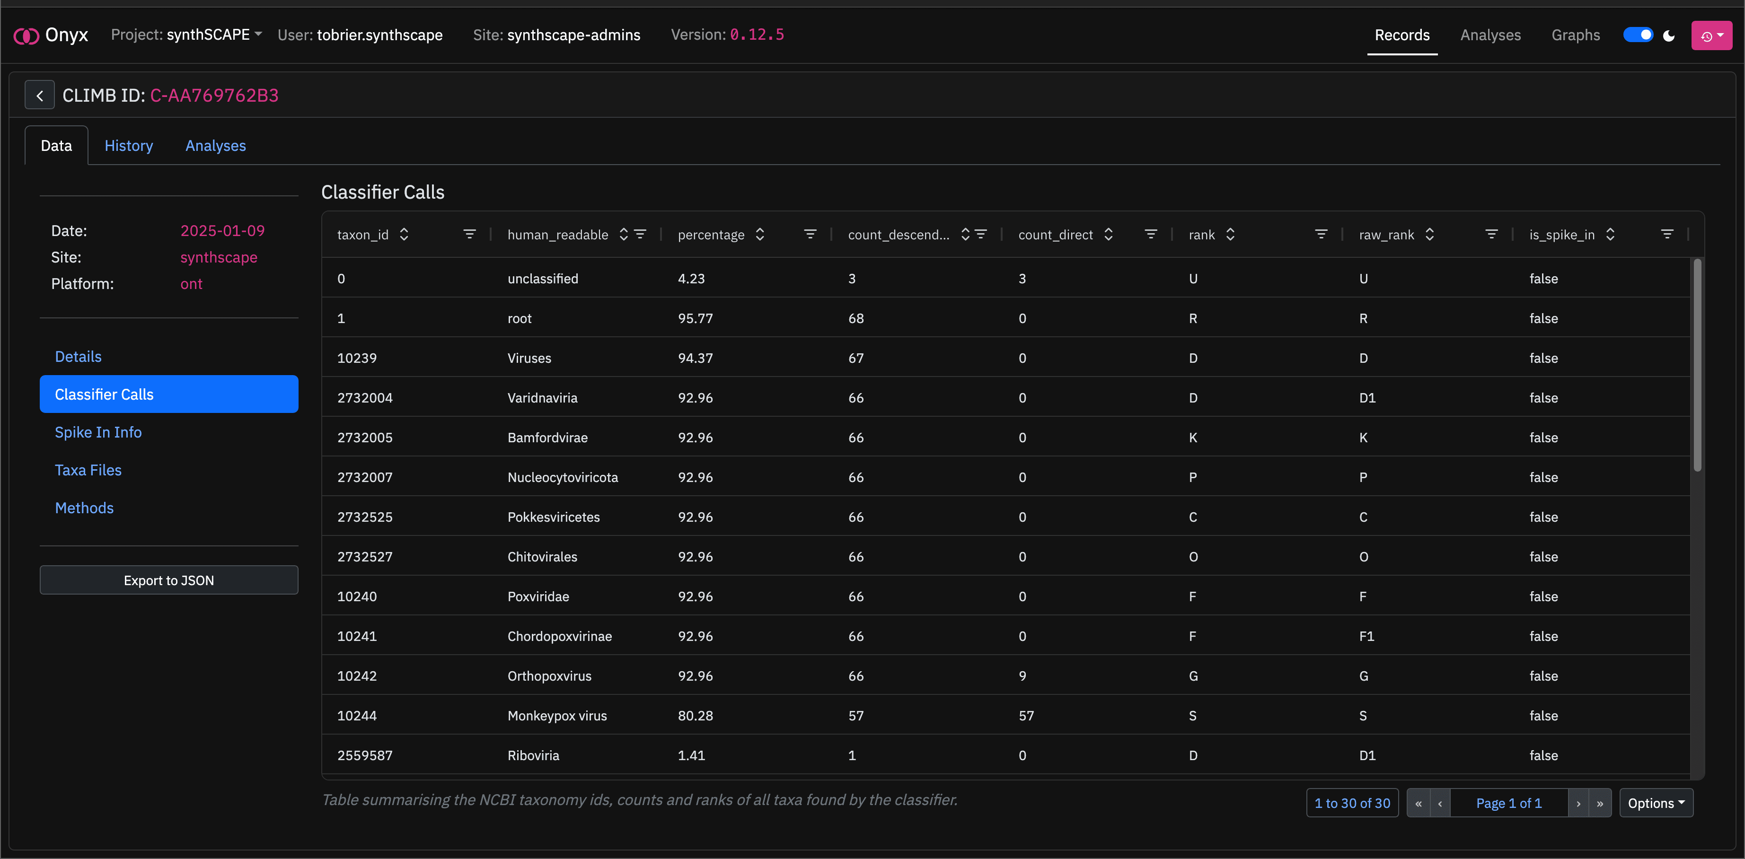Expand the Options dropdown below the table

pyautogui.click(x=1656, y=803)
